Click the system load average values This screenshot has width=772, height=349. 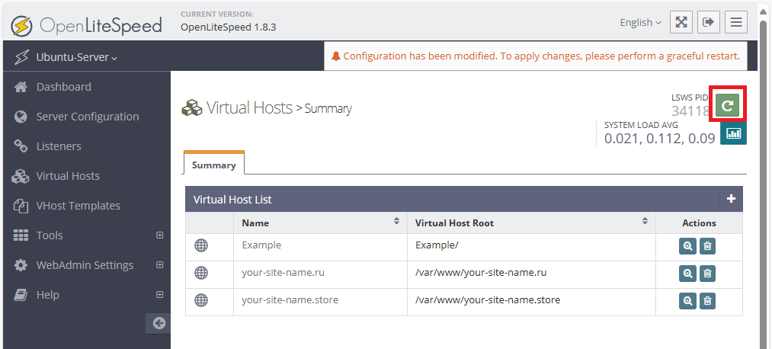pos(659,139)
